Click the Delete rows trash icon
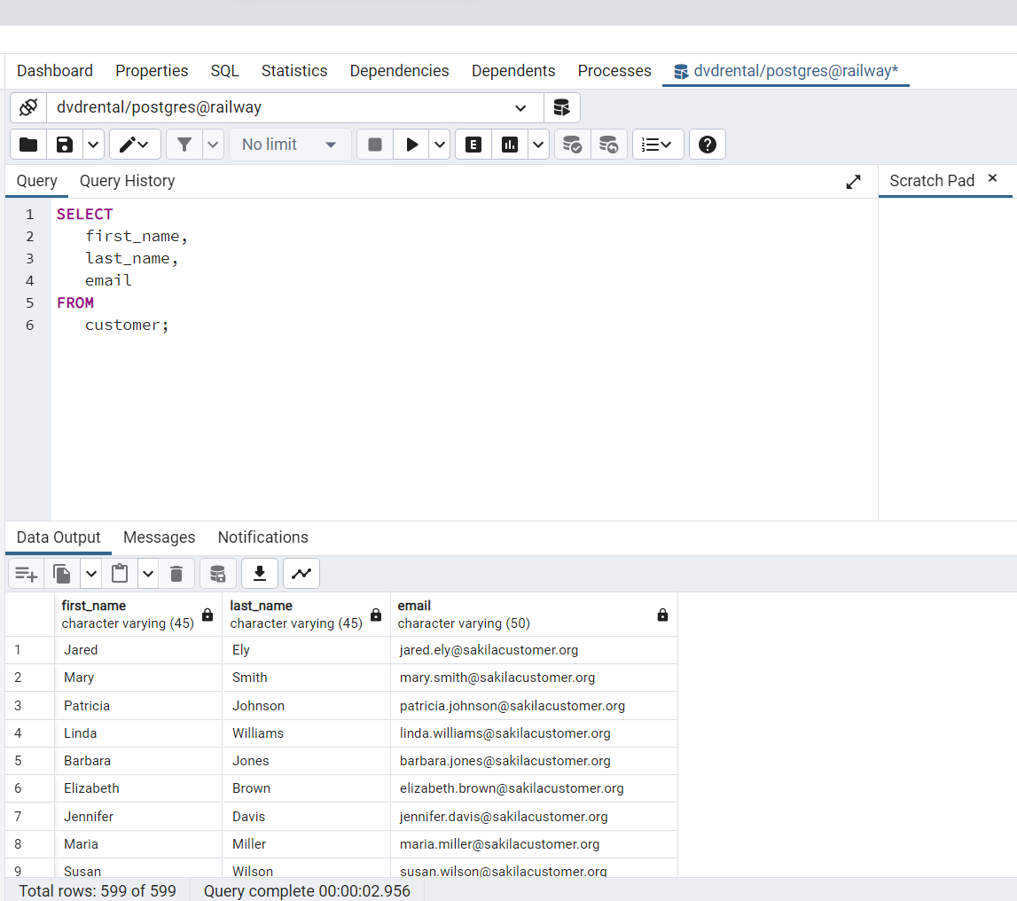 (x=176, y=574)
